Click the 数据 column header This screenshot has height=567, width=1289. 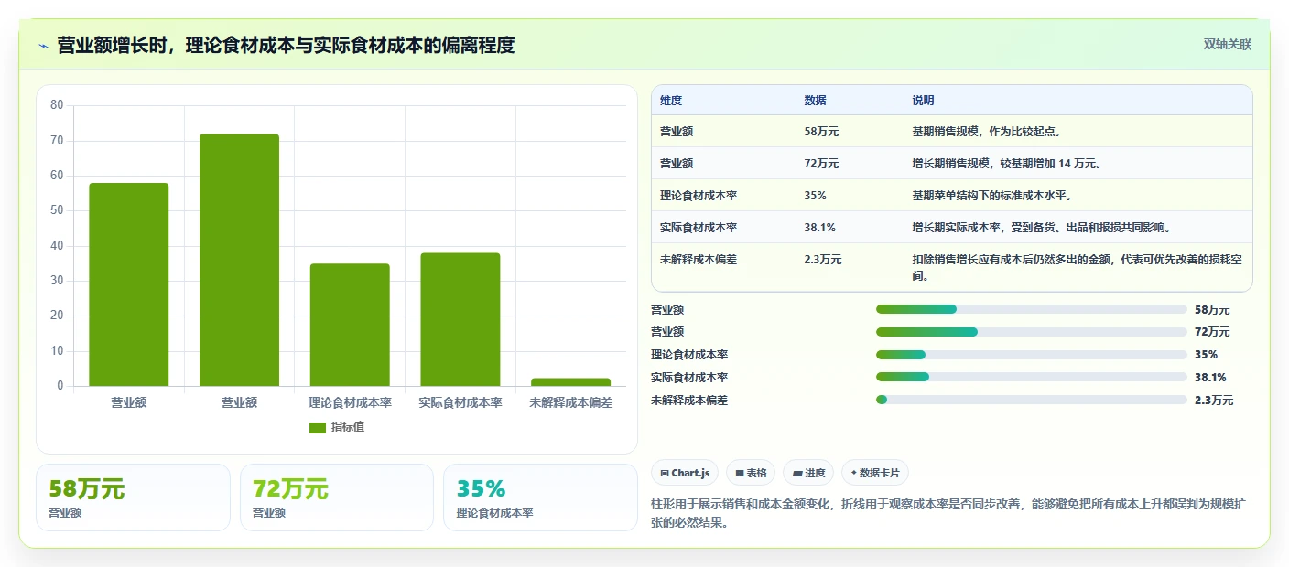pyautogui.click(x=815, y=101)
